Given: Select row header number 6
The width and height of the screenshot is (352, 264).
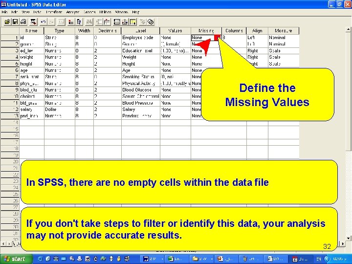Looking at the screenshot, I should point(10,70).
